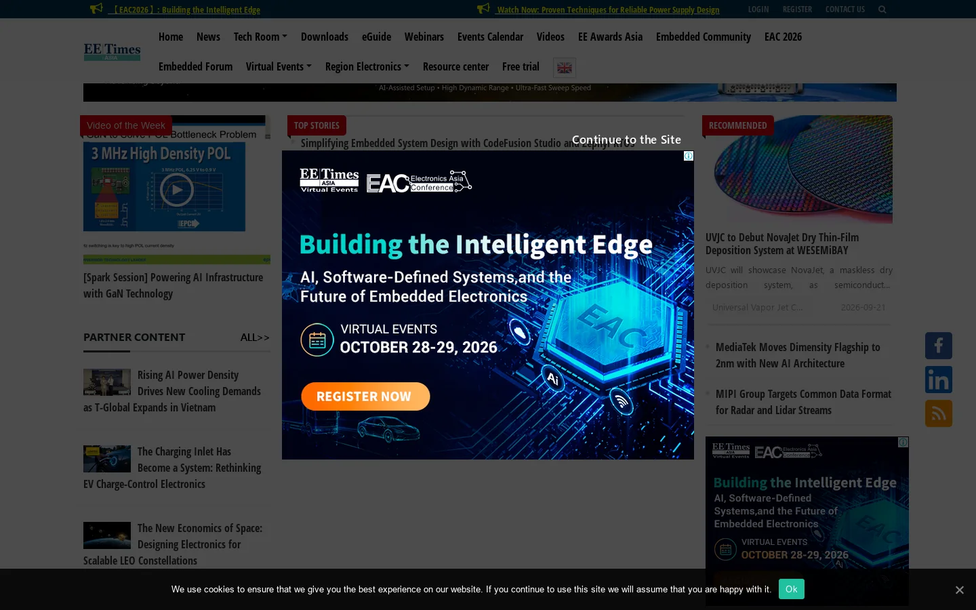Open the News menu item
This screenshot has width=976, height=610.
pos(208,37)
